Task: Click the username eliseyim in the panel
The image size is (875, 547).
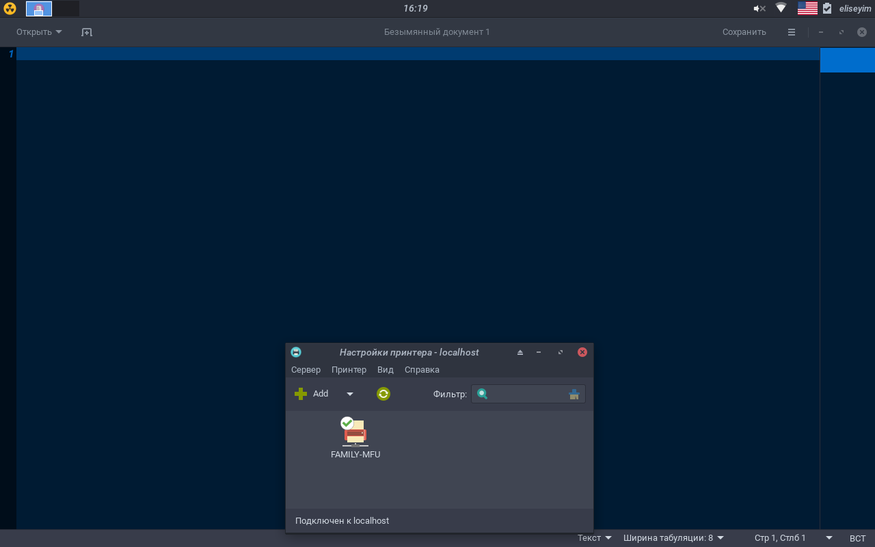Action: (x=855, y=8)
